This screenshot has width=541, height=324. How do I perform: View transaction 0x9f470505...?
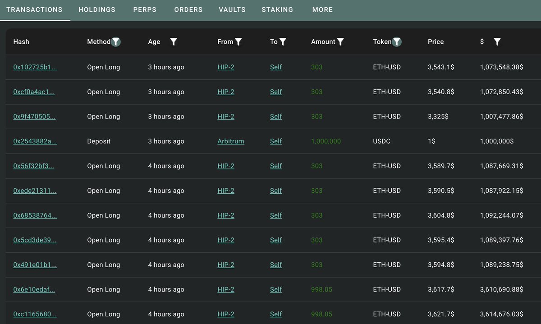pos(35,117)
